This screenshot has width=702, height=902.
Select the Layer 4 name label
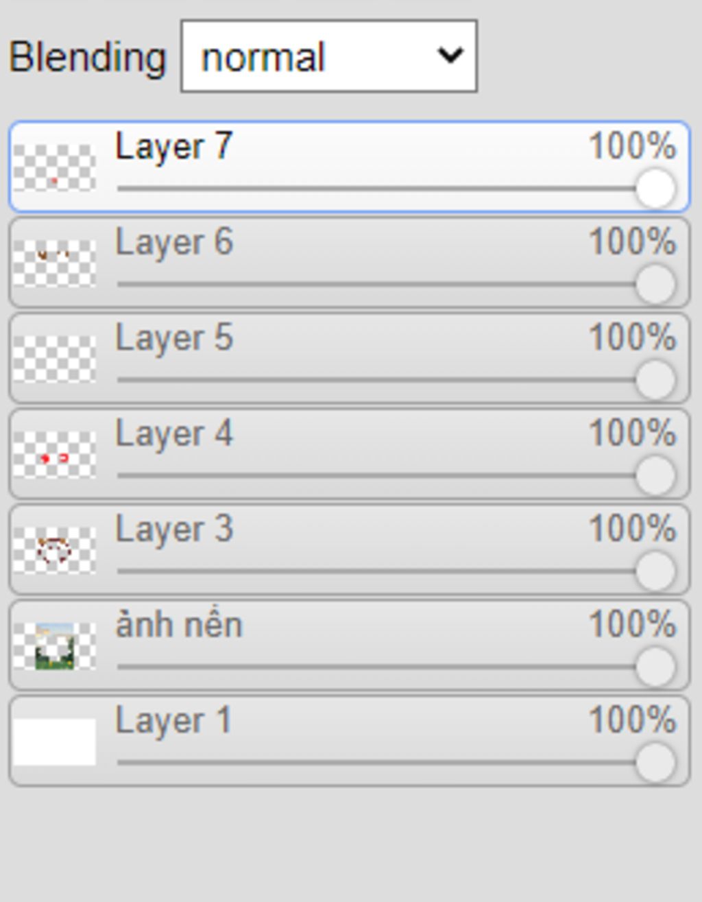pyautogui.click(x=174, y=434)
